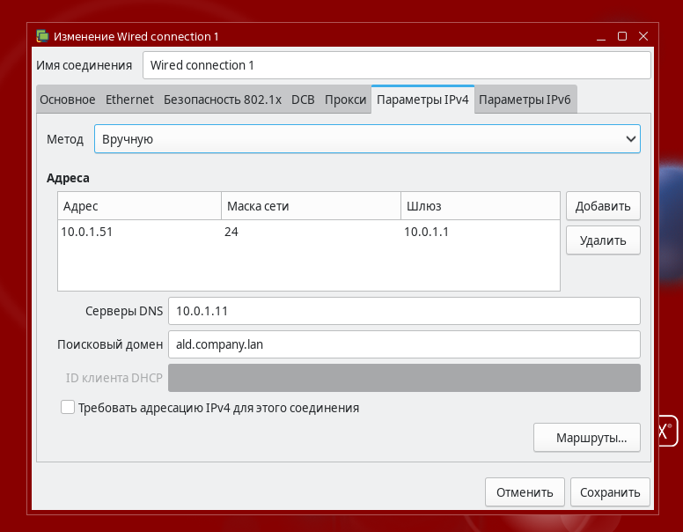683x532 pixels.
Task: Click the Имя соединения text field
Action: (x=396, y=65)
